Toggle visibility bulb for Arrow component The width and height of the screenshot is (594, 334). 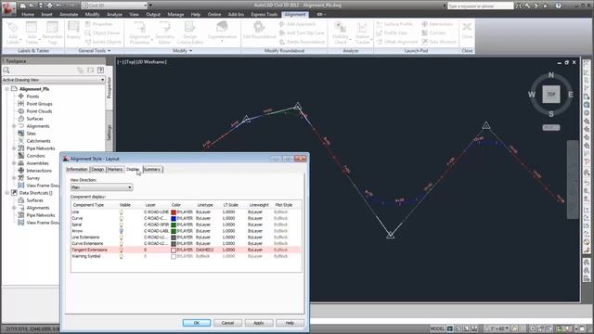coord(122,231)
